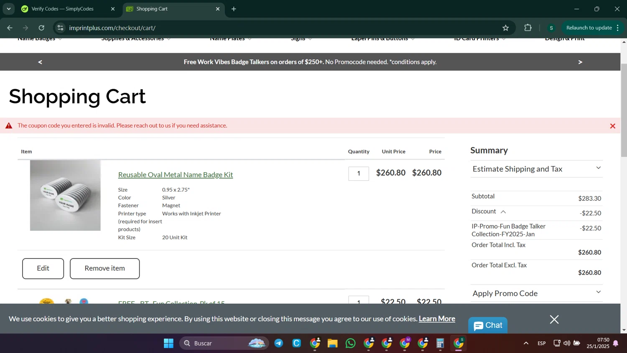View site information icon in the address bar
This screenshot has width=627, height=353.
(x=60, y=28)
